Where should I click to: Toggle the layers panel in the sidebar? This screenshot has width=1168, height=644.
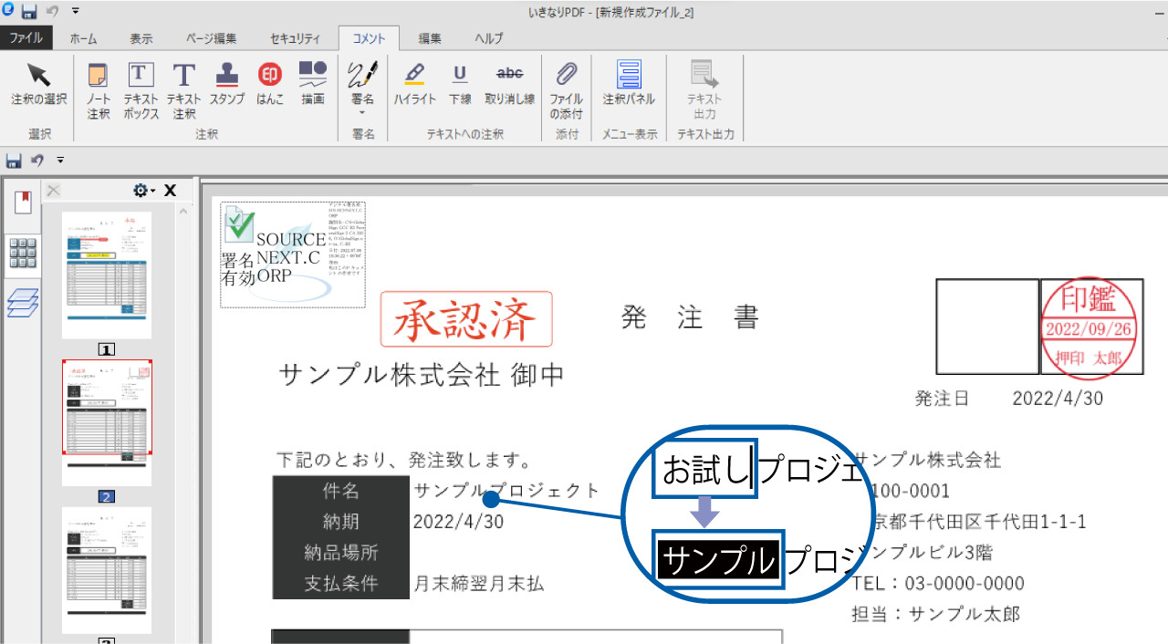23,304
